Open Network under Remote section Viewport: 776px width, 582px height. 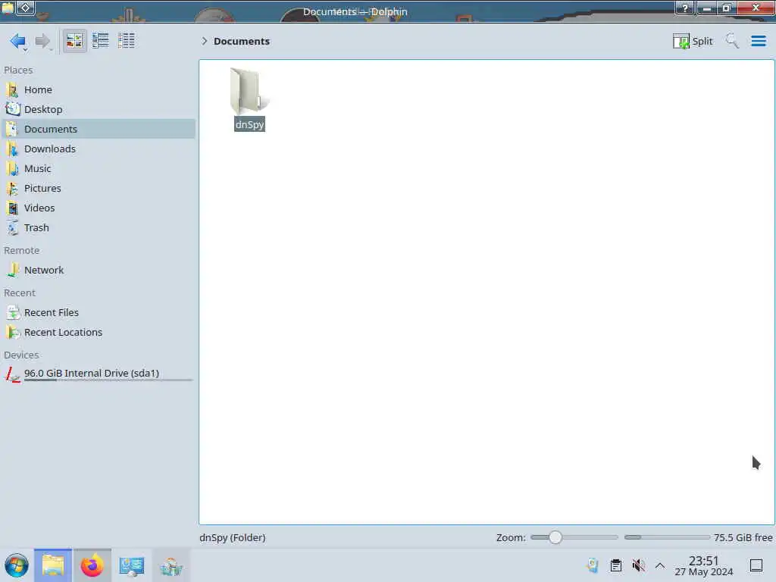click(98, 271)
